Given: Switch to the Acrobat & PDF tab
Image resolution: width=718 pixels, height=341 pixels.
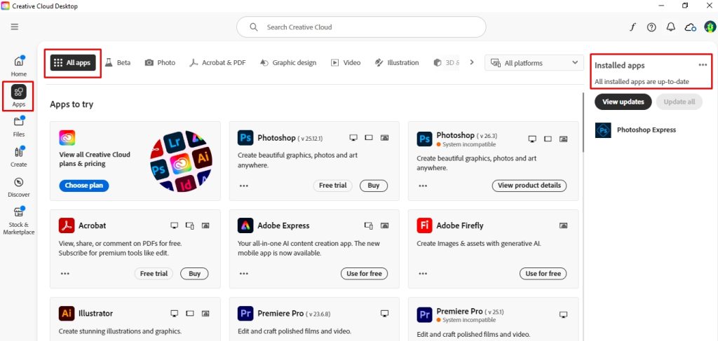Looking at the screenshot, I should 217,62.
